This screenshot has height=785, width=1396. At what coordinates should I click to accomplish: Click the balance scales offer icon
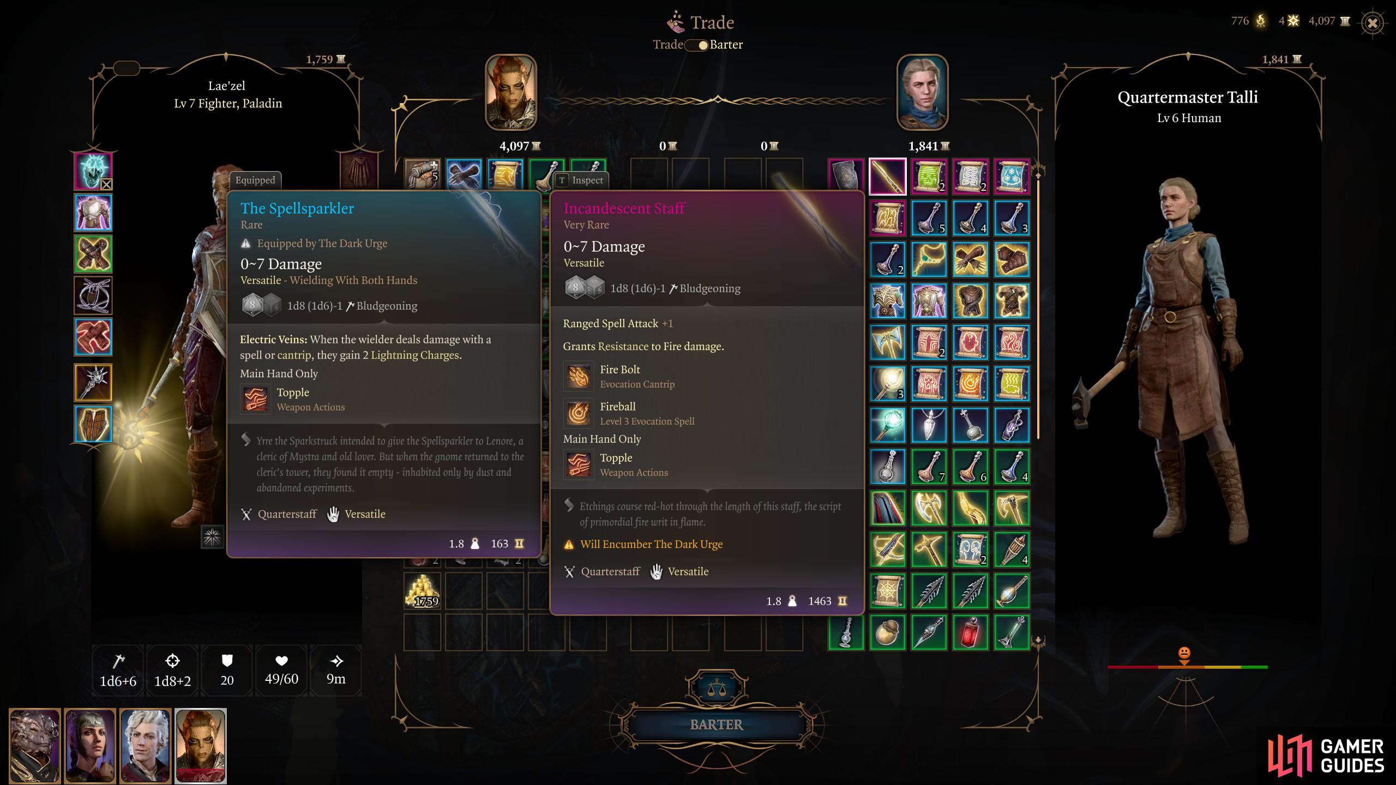coord(716,689)
